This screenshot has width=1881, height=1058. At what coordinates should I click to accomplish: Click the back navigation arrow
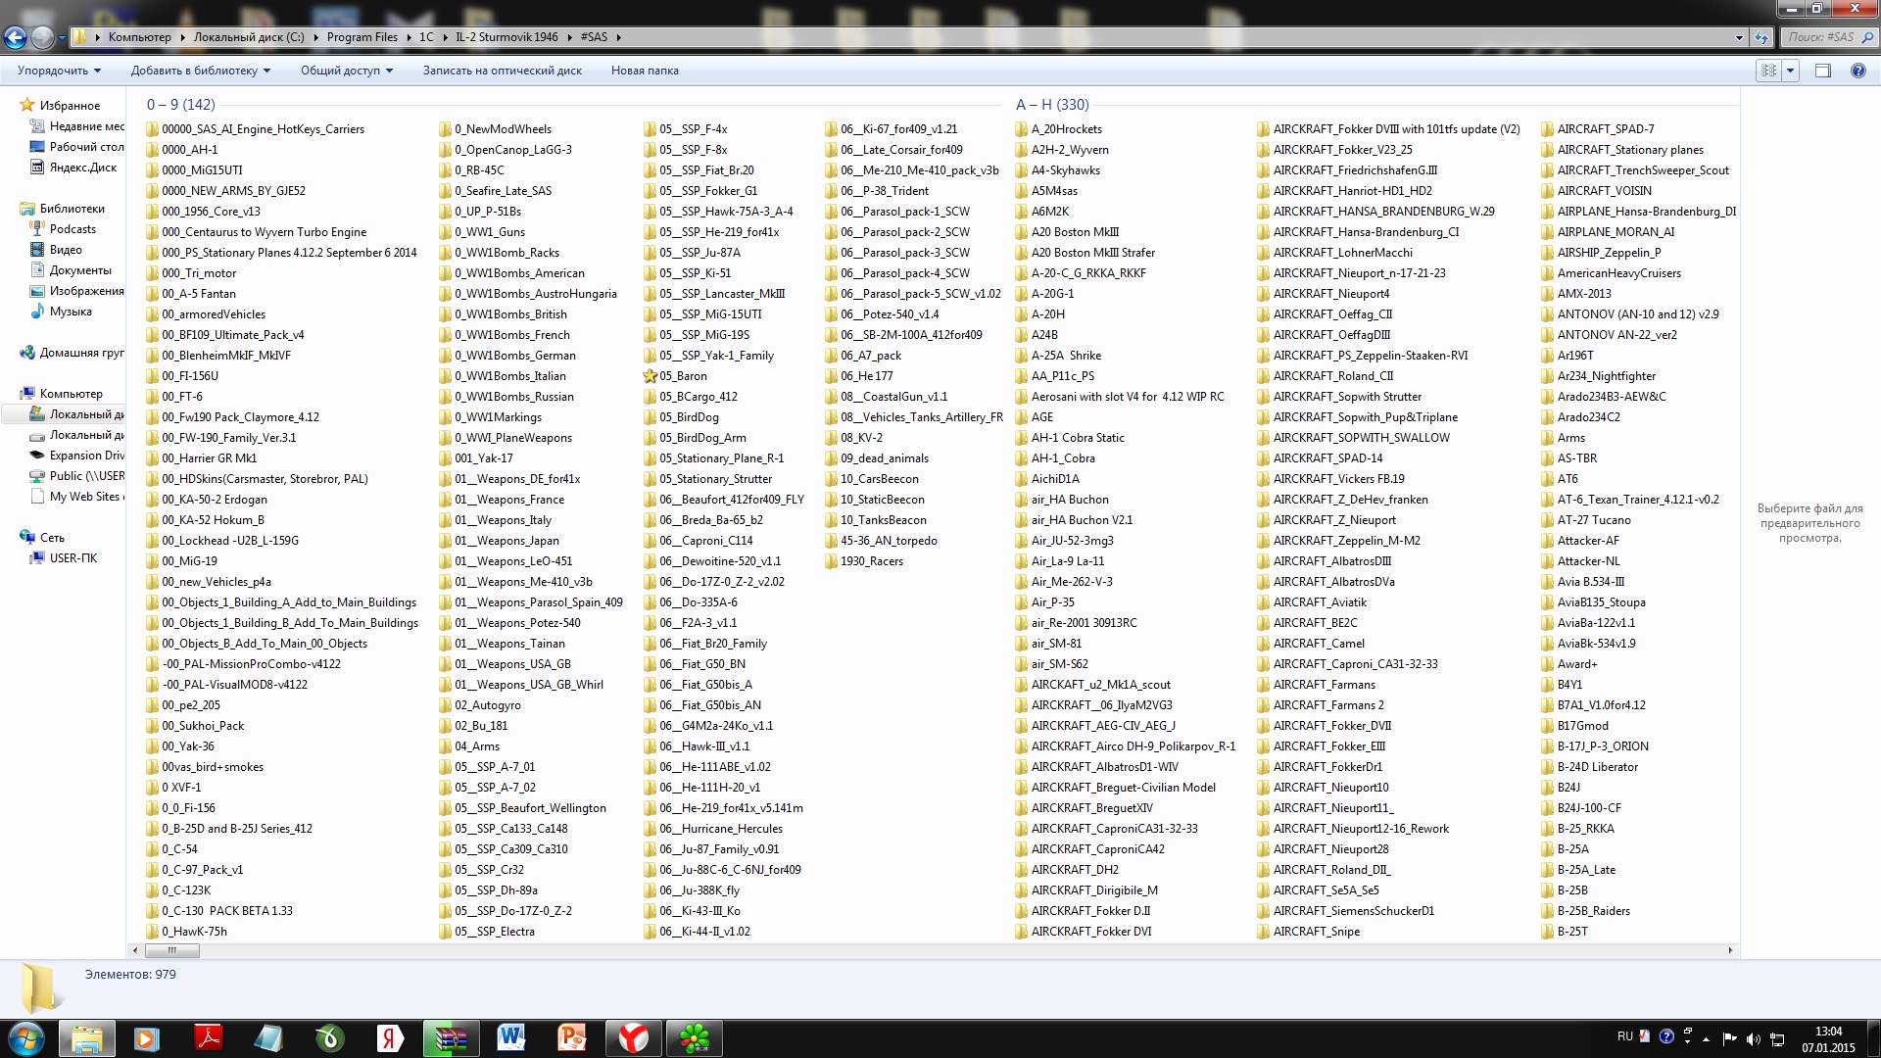click(x=15, y=37)
